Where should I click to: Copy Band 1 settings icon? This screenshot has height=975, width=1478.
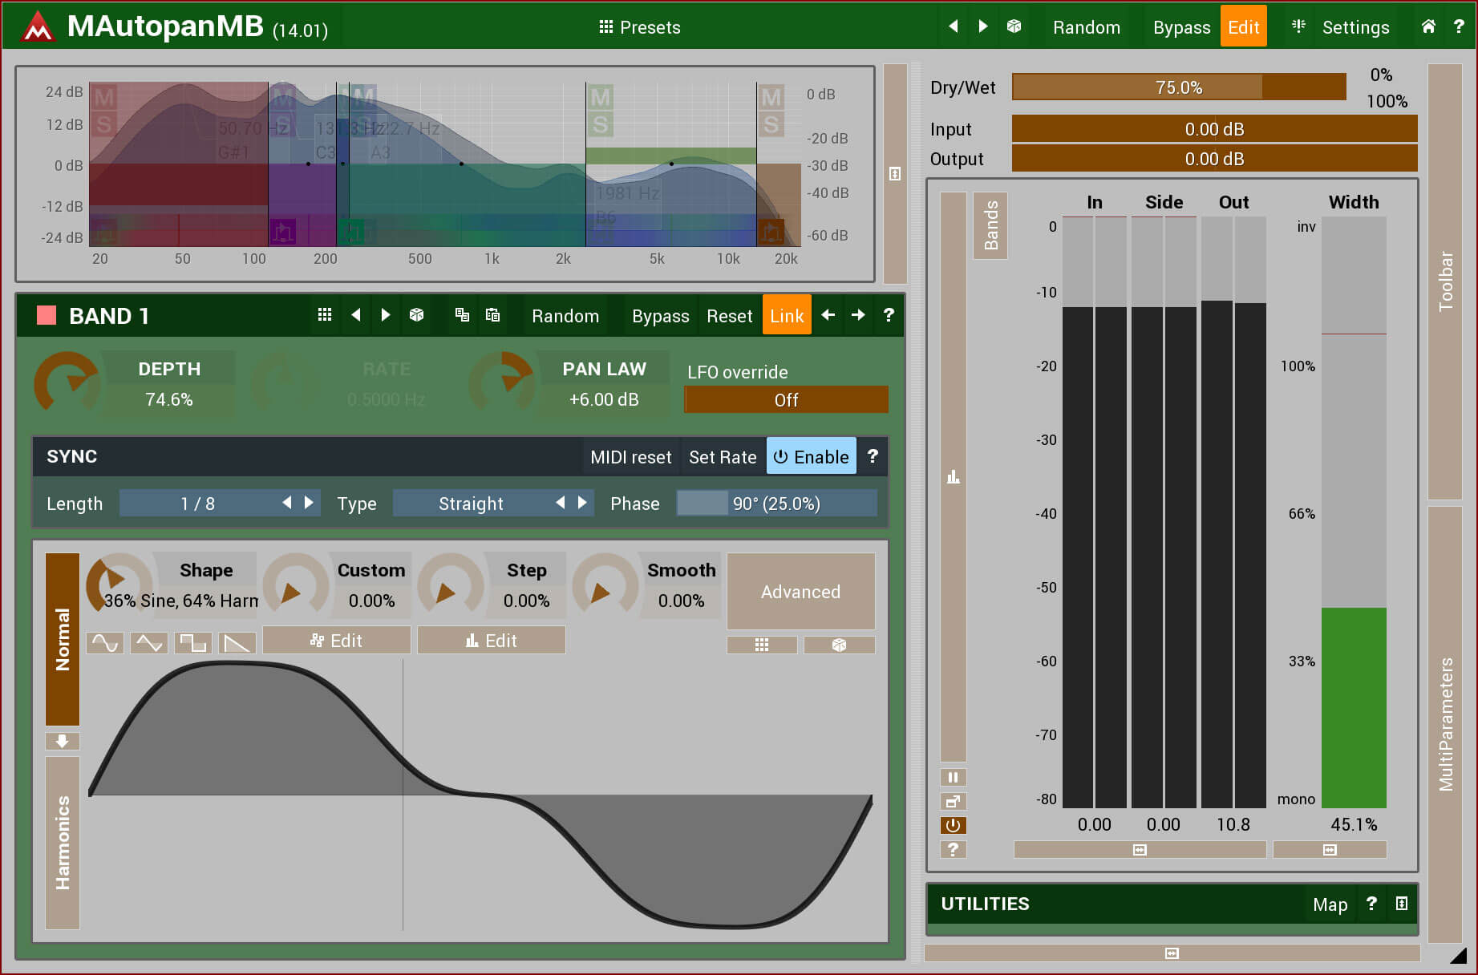(x=462, y=315)
